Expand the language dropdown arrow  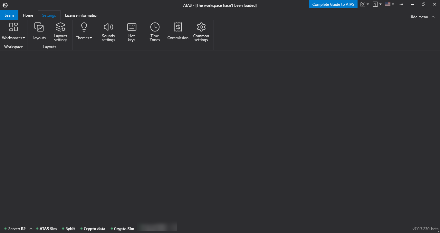[393, 4]
